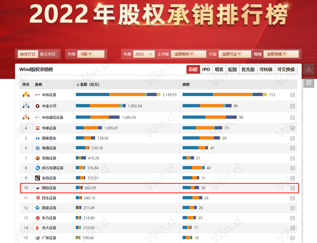The width and height of the screenshot is (317, 243).
Task: Click the 华泰证券 logo icon
Action: click(x=37, y=128)
